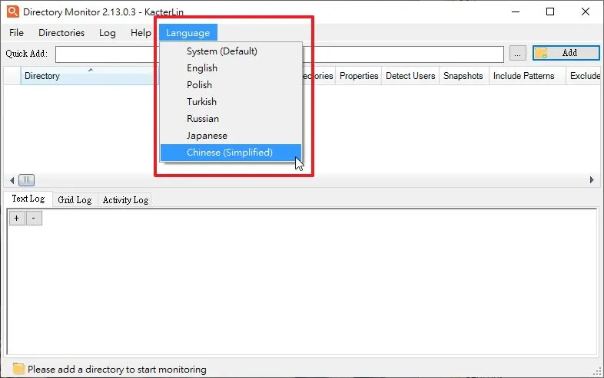Viewport: 604px width, 378px height.
Task: Browse folders with the ellipsis button
Action: click(518, 53)
